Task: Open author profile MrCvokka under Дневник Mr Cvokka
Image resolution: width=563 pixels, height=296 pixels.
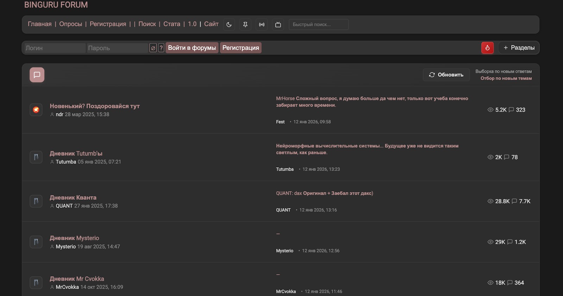Action: pyautogui.click(x=67, y=287)
